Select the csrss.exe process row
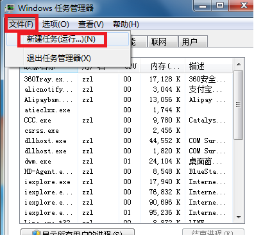This screenshot has height=238, width=254. tap(126, 130)
